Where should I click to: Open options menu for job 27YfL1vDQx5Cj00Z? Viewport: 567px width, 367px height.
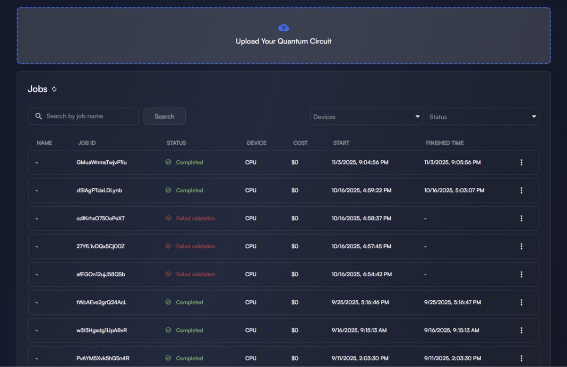tap(521, 246)
